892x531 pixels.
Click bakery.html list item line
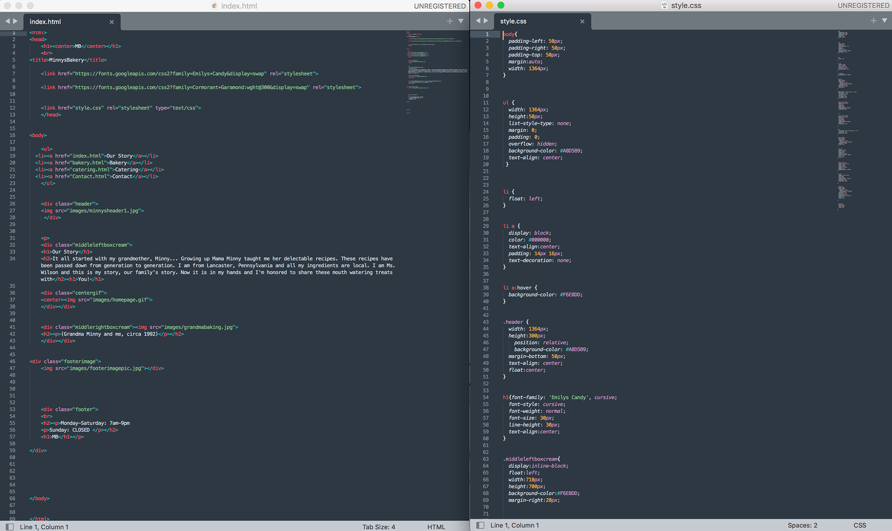(x=94, y=163)
